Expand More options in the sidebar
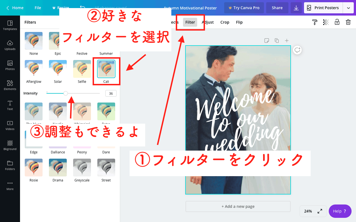Image resolution: width=356 pixels, height=222 pixels. coord(10,185)
